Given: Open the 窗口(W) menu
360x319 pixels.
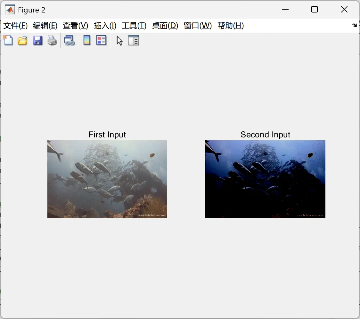Looking at the screenshot, I should point(198,26).
